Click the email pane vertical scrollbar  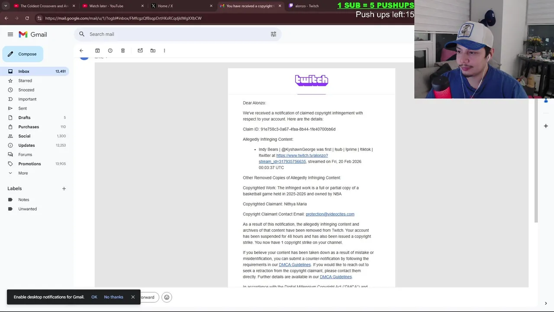coord(536,161)
